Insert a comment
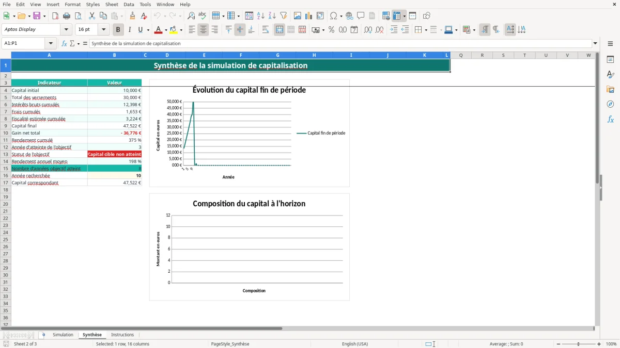The image size is (620, 348). pyautogui.click(x=361, y=16)
